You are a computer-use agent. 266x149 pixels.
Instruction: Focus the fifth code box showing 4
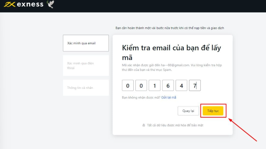(x=181, y=85)
